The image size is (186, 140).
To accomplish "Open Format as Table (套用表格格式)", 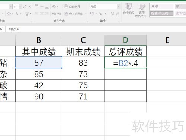I will pyautogui.click(x=141, y=10).
